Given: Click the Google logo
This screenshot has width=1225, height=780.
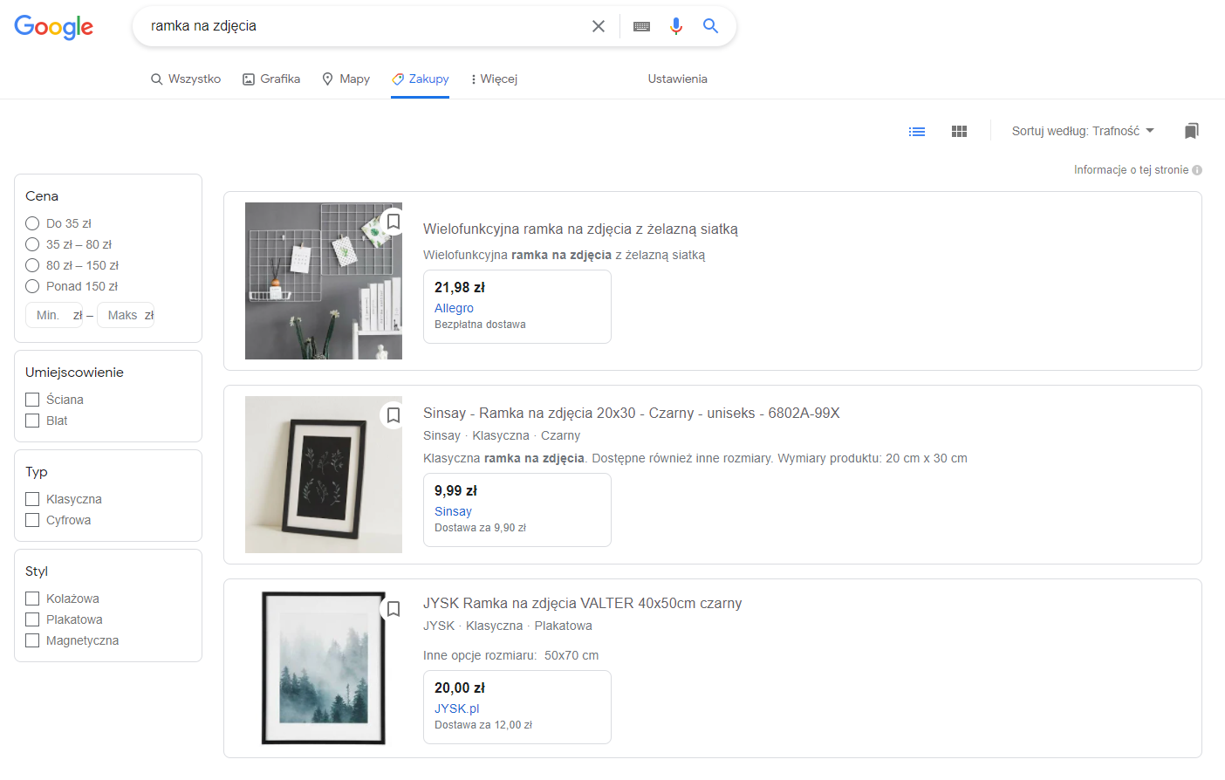Looking at the screenshot, I should tap(54, 27).
